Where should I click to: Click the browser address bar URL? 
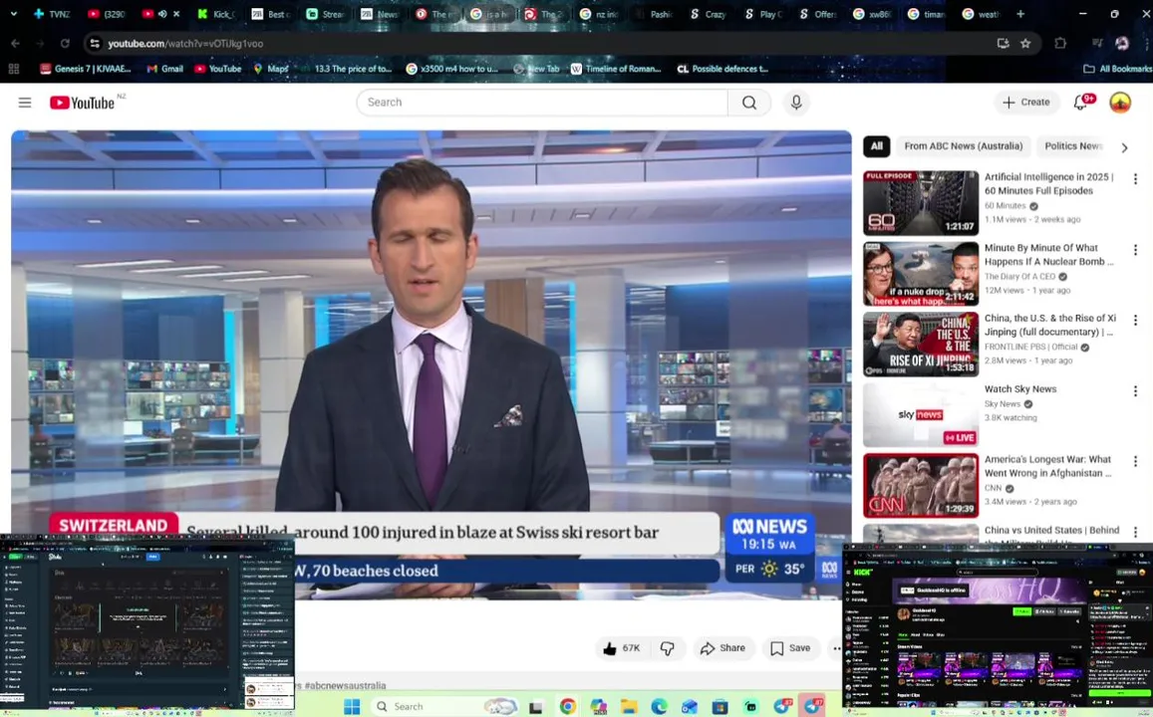(x=185, y=44)
